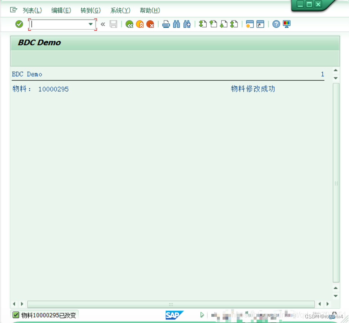Click the SAP logo in status bar
This screenshot has width=349, height=323.
174,315
